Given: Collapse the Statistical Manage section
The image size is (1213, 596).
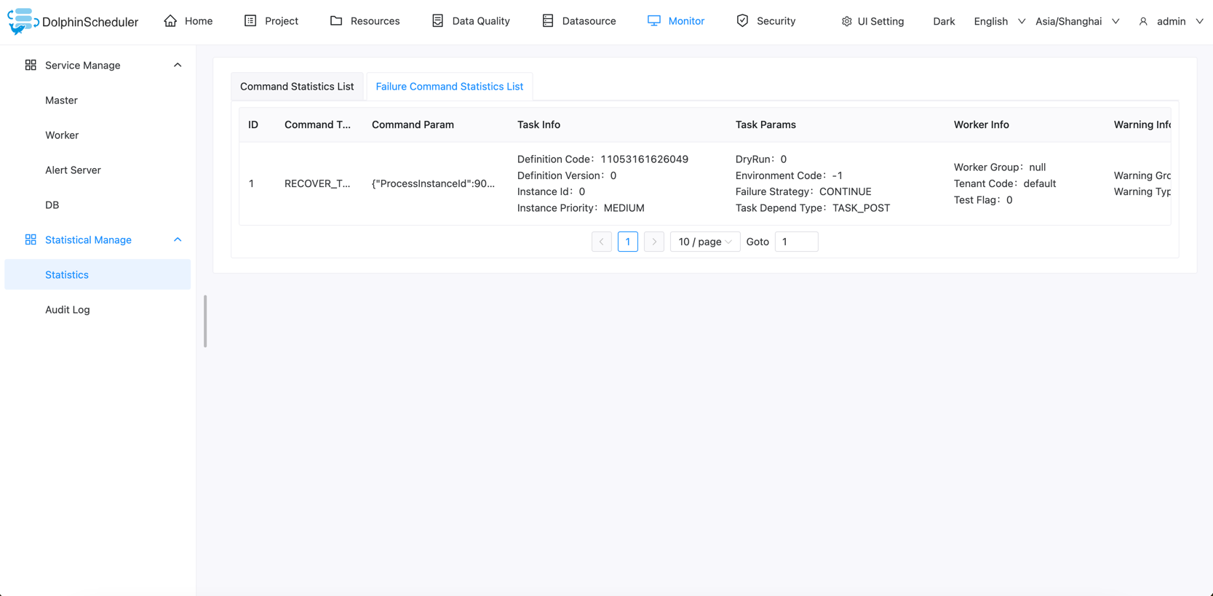Looking at the screenshot, I should pos(178,240).
